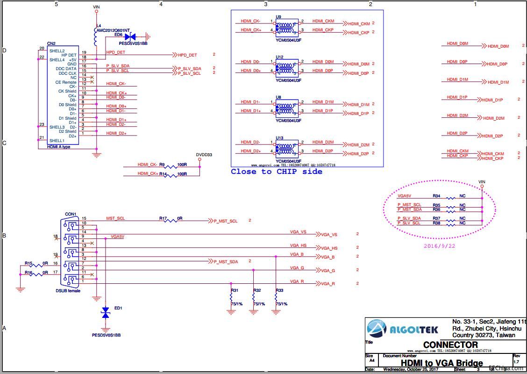527x374 pixels.
Task: Select the R33 75-ohm termination resistor
Action: [276, 297]
